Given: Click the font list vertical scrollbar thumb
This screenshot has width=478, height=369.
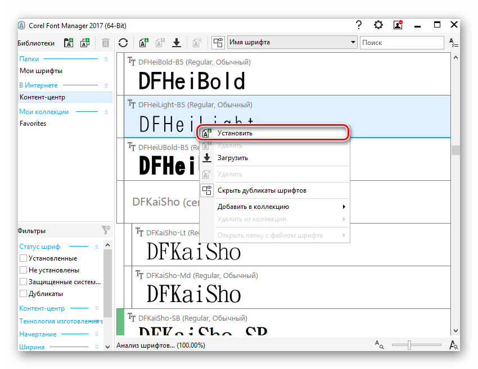Looking at the screenshot, I should 456,150.
